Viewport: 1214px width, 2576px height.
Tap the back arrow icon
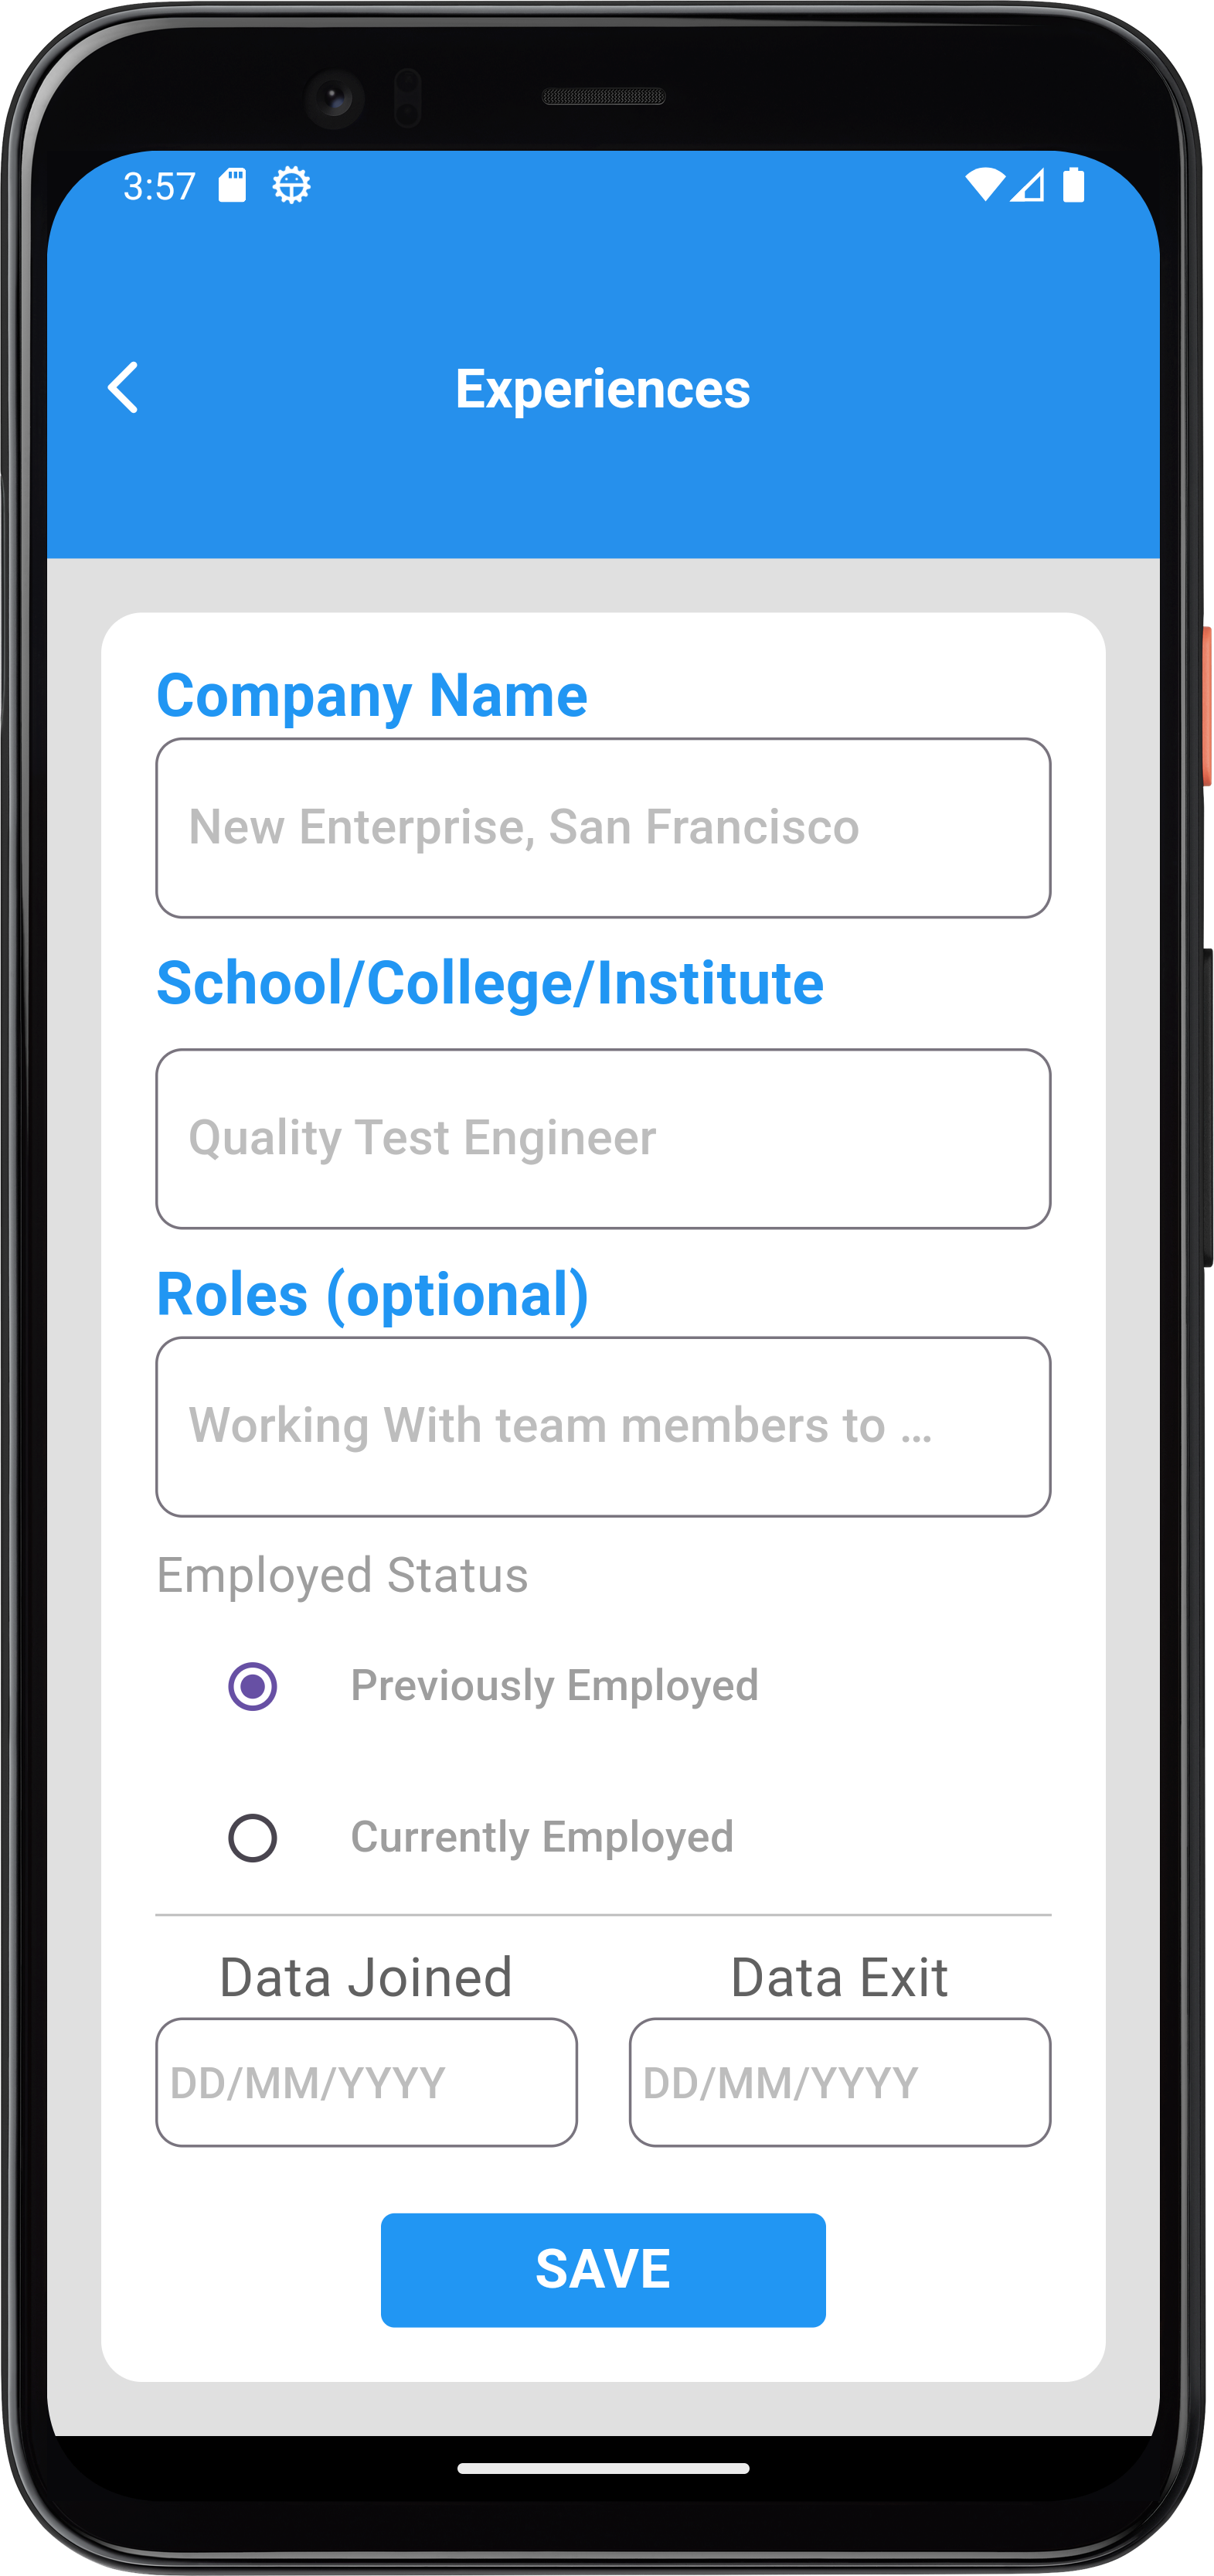tap(124, 388)
